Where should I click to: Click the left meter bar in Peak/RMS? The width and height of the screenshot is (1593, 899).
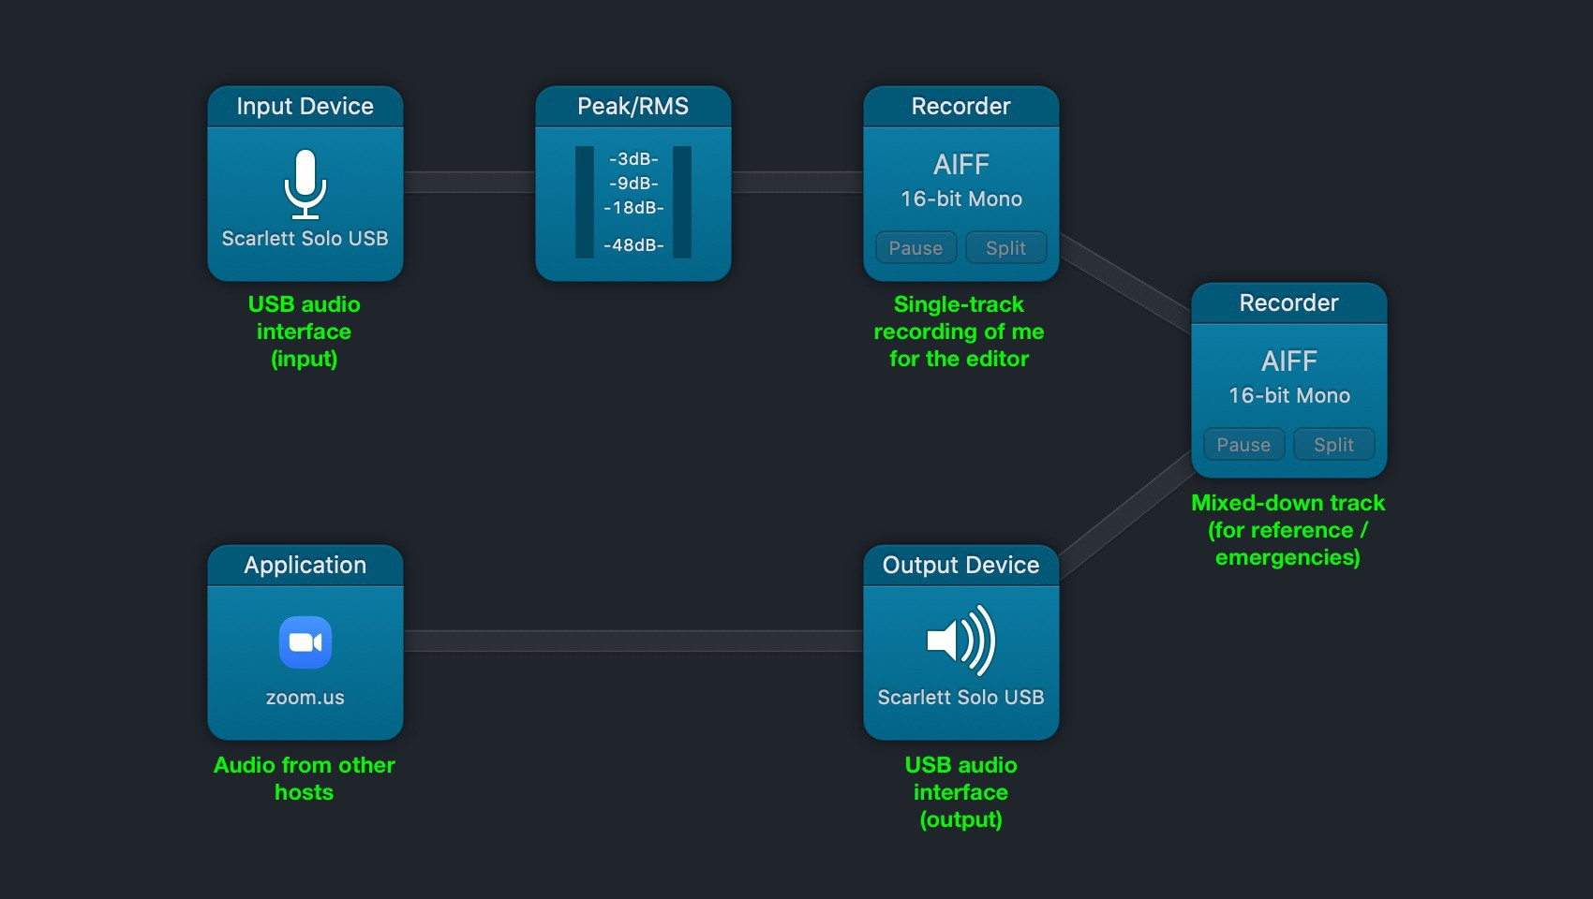click(586, 201)
